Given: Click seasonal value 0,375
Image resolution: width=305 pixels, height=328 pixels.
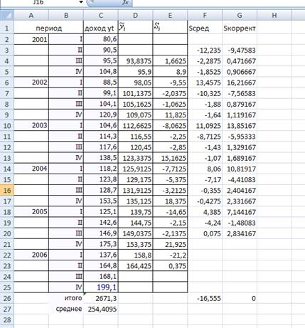Looking at the screenshot, I should 170,266.
